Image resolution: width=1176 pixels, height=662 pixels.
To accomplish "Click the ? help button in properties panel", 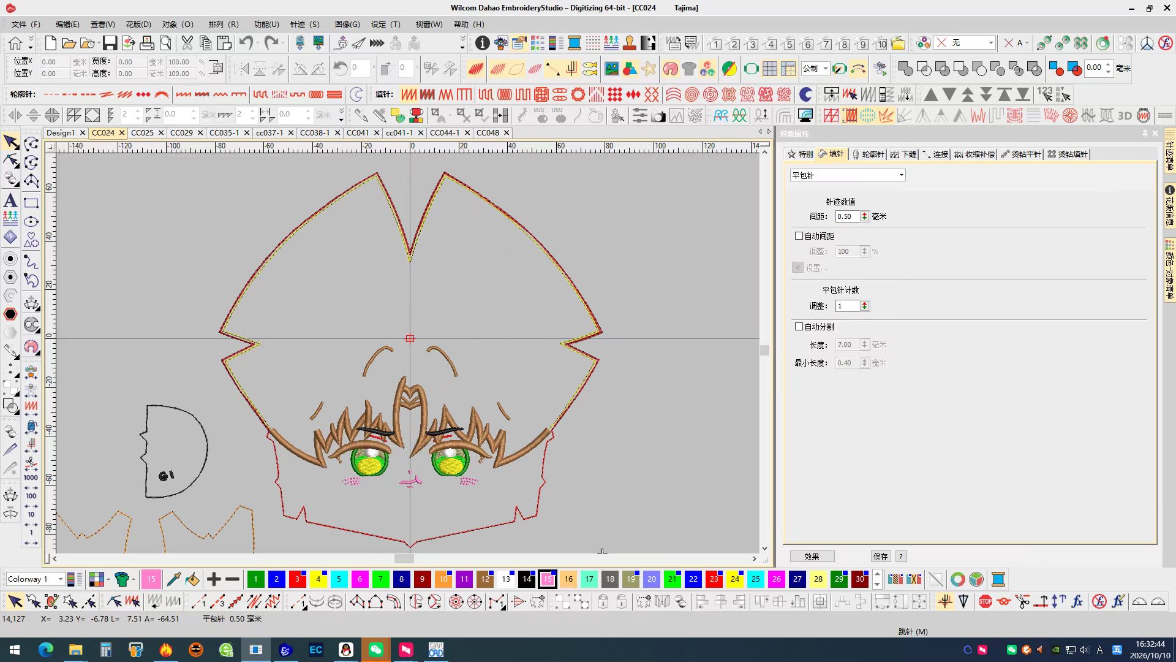I will click(x=901, y=557).
